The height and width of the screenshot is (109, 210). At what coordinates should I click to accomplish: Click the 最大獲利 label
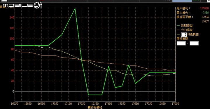(183, 8)
